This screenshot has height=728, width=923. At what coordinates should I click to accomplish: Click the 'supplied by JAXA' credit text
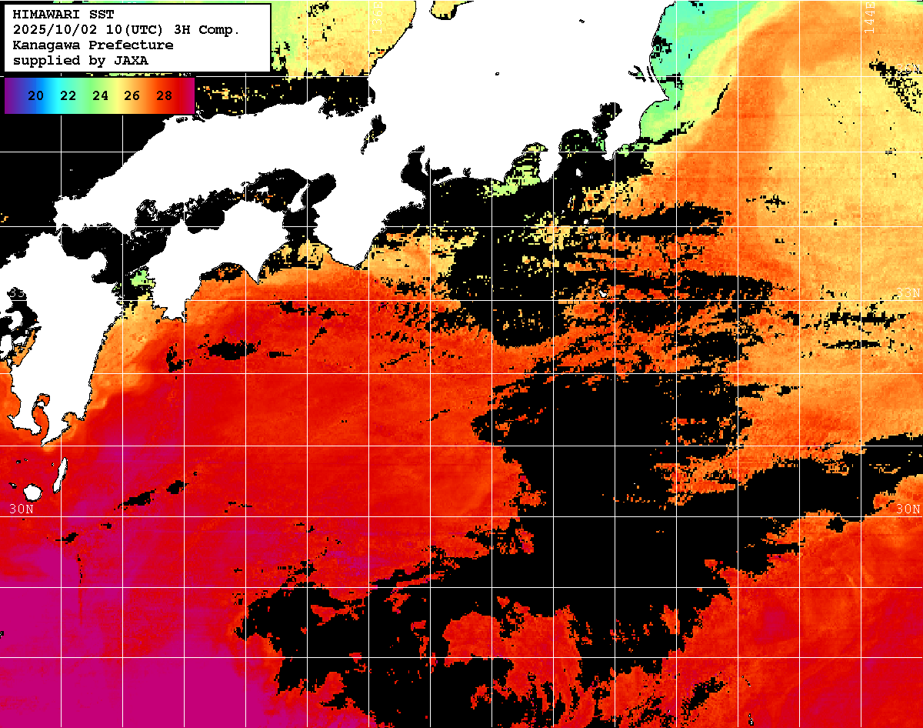click(81, 60)
